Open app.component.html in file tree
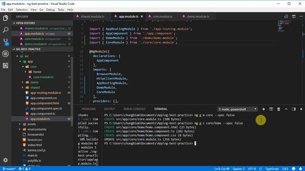This screenshot has height=171, width=305. [45, 104]
